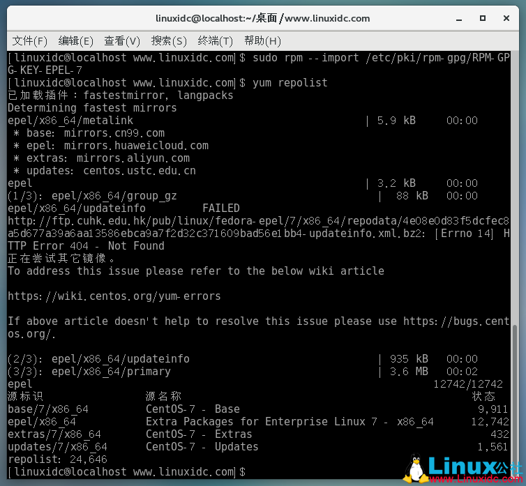Open the 查看(V) menu

(122, 41)
